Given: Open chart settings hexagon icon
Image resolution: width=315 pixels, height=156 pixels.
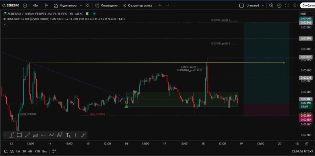Looking at the screenshot, I should click(x=279, y=6).
